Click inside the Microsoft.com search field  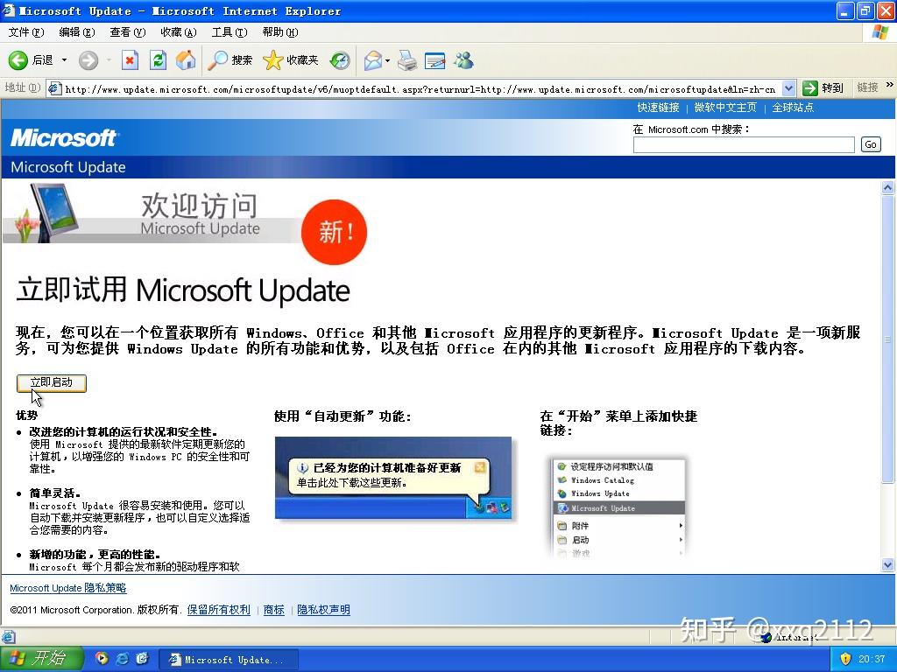click(x=744, y=143)
